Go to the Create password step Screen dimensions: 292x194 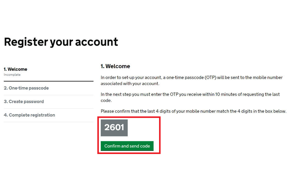click(x=24, y=102)
